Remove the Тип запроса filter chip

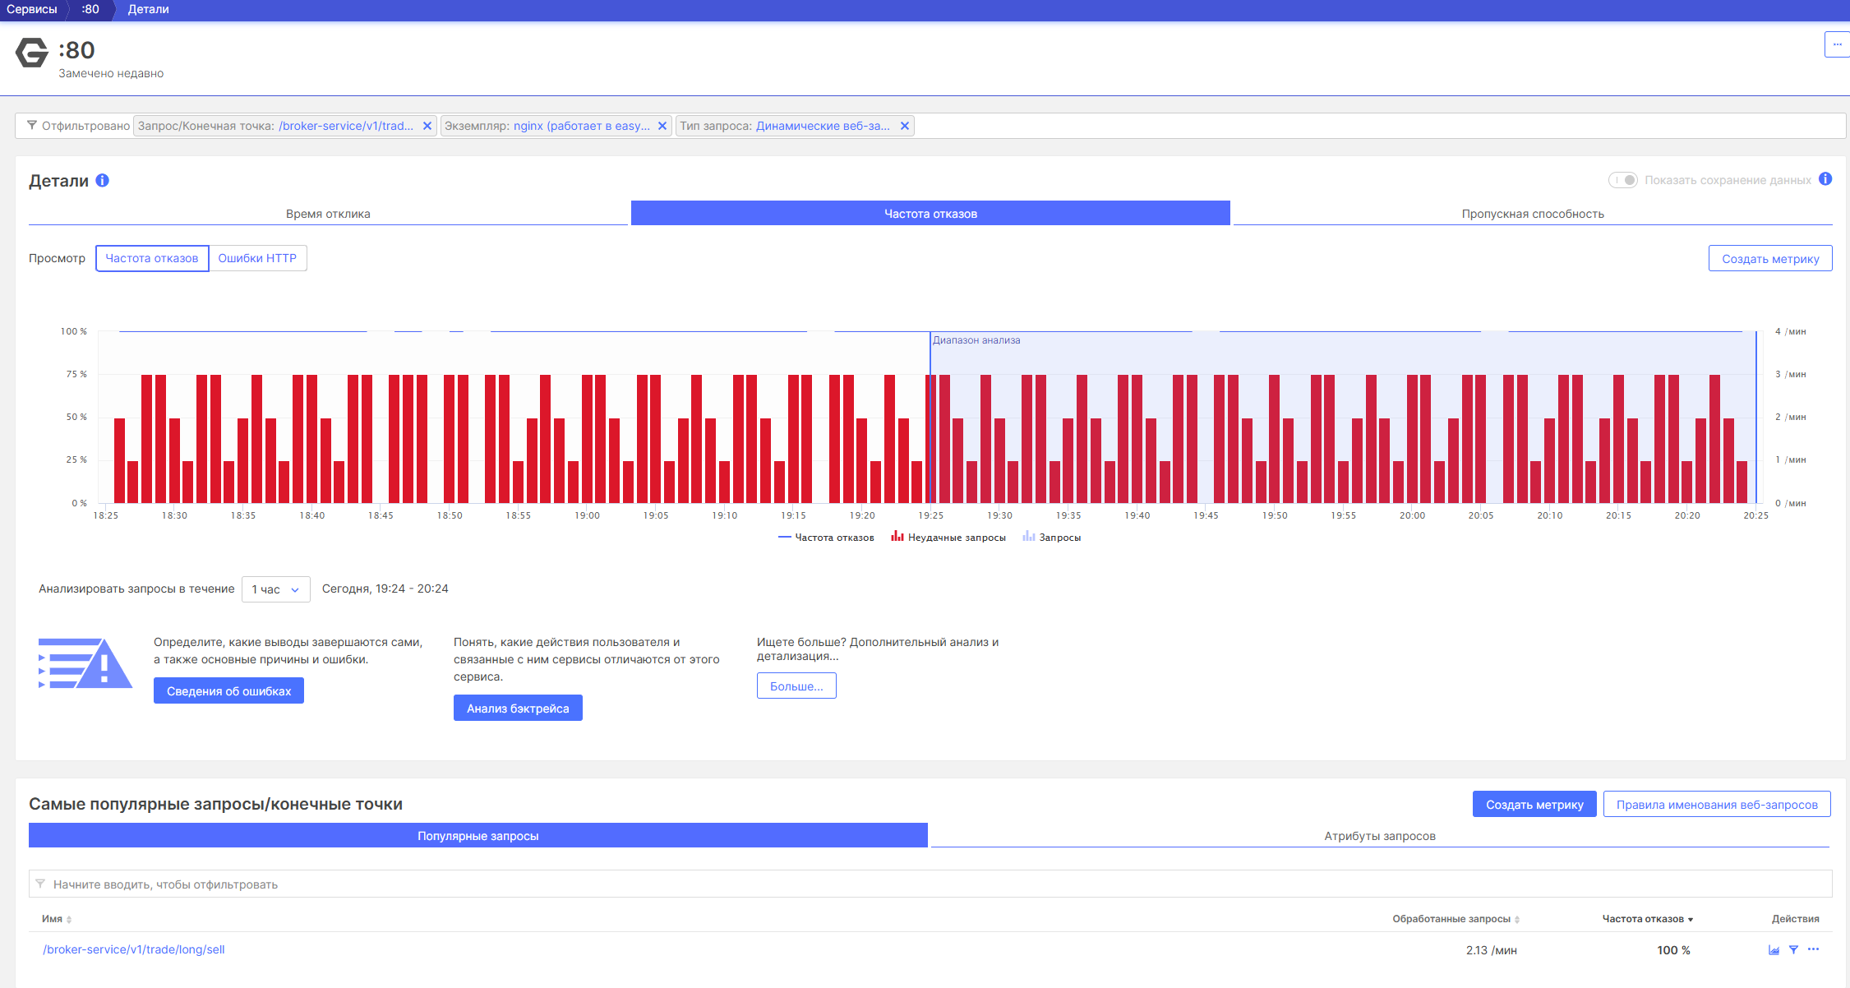[905, 126]
